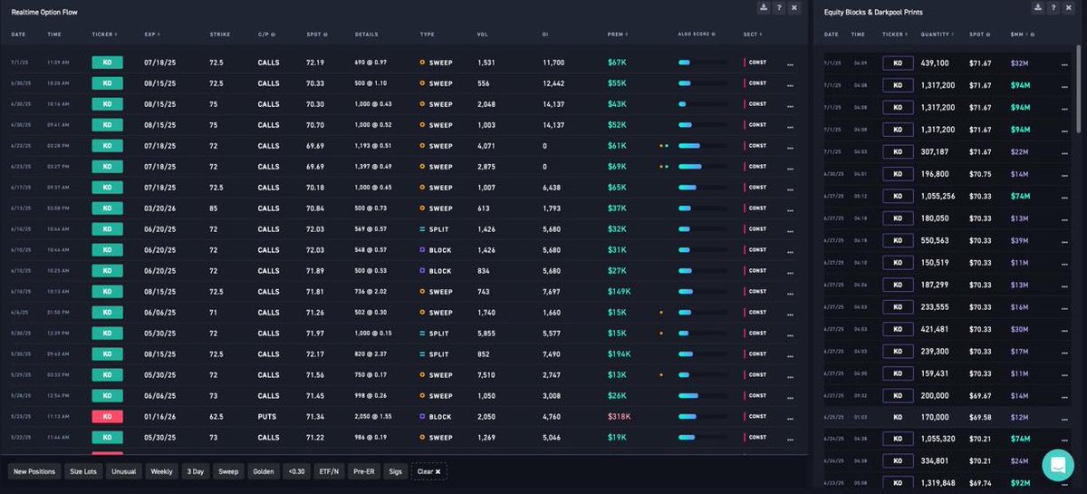Click the yellow-green signal dots in $61K row

pos(664,146)
